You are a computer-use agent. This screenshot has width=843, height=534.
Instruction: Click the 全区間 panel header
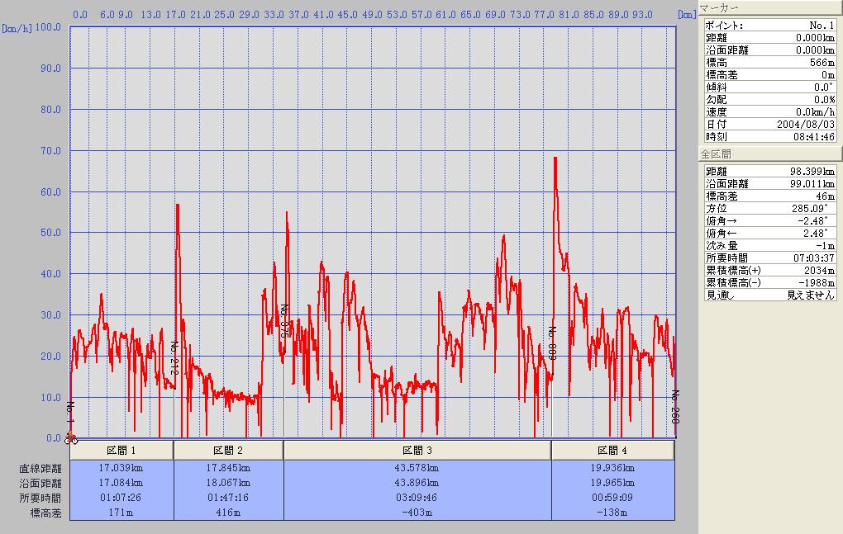[769, 154]
